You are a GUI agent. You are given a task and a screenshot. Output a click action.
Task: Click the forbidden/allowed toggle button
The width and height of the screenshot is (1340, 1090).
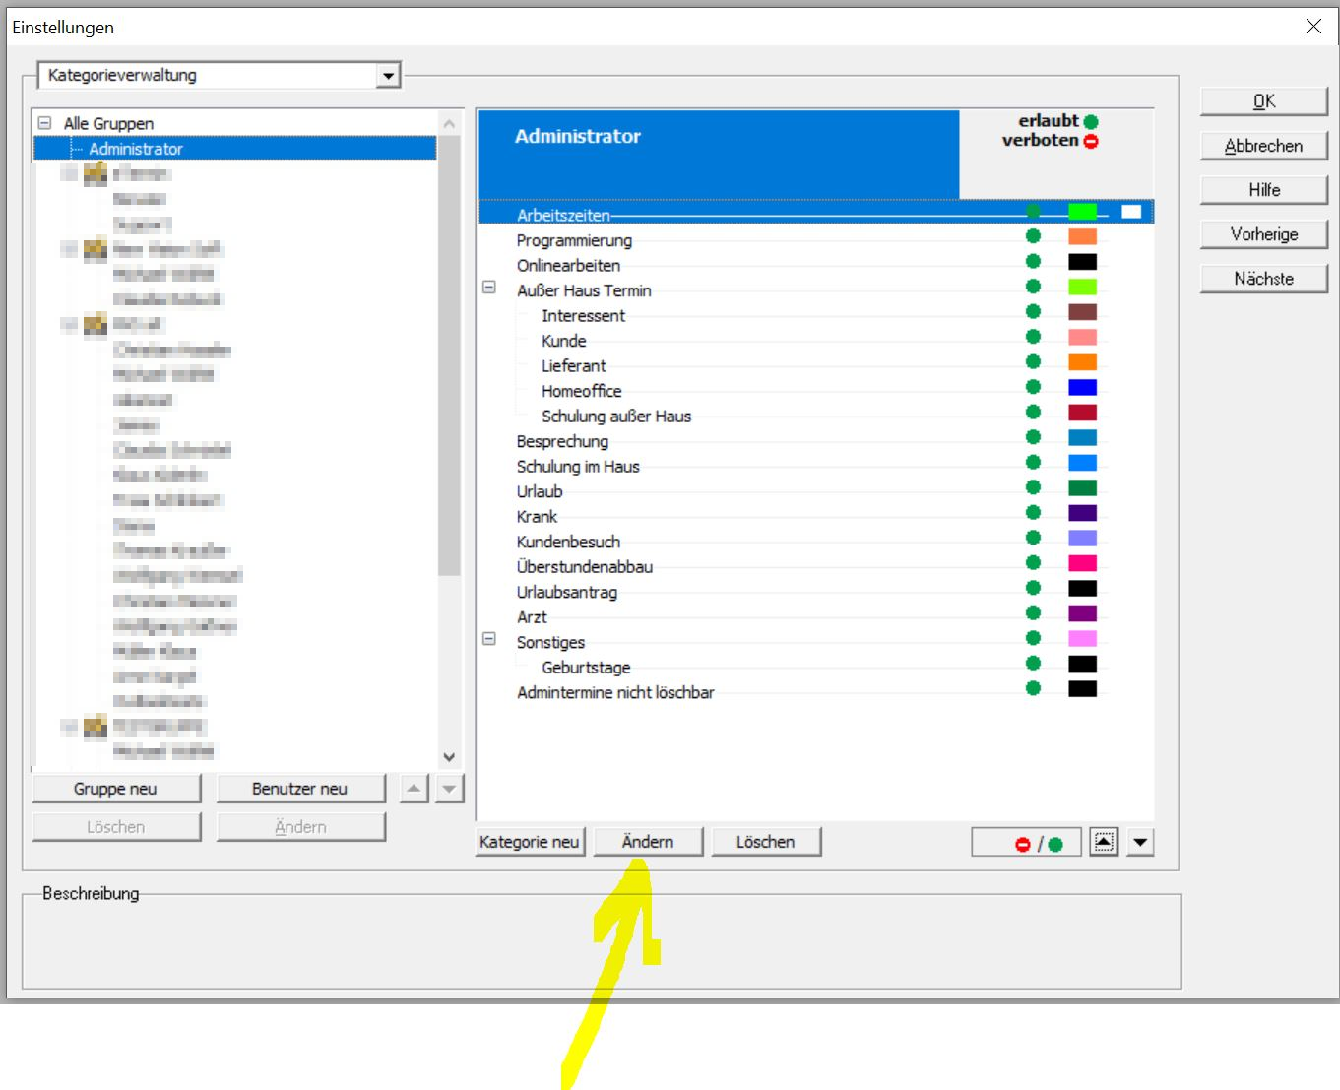(1025, 843)
